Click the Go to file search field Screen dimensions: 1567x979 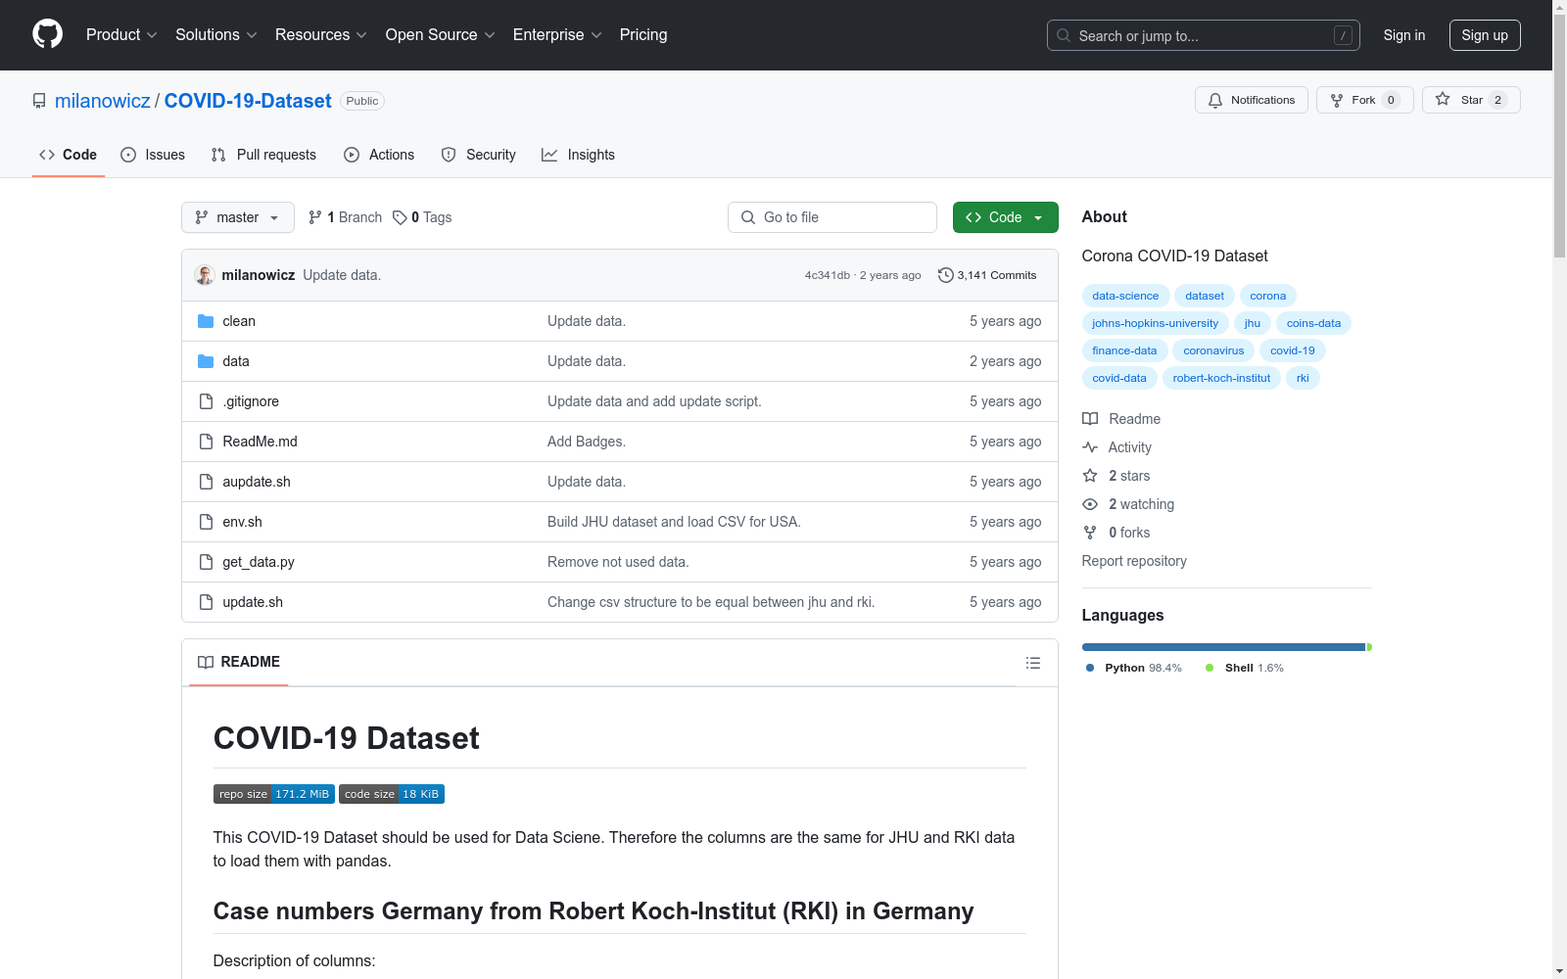click(832, 217)
